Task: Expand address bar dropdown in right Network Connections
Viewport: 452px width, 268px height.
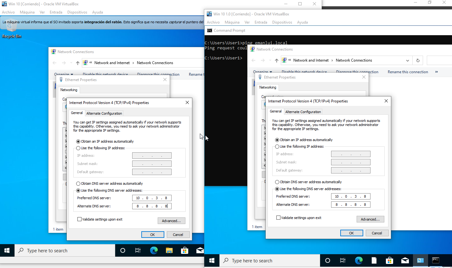Action: 408,60
